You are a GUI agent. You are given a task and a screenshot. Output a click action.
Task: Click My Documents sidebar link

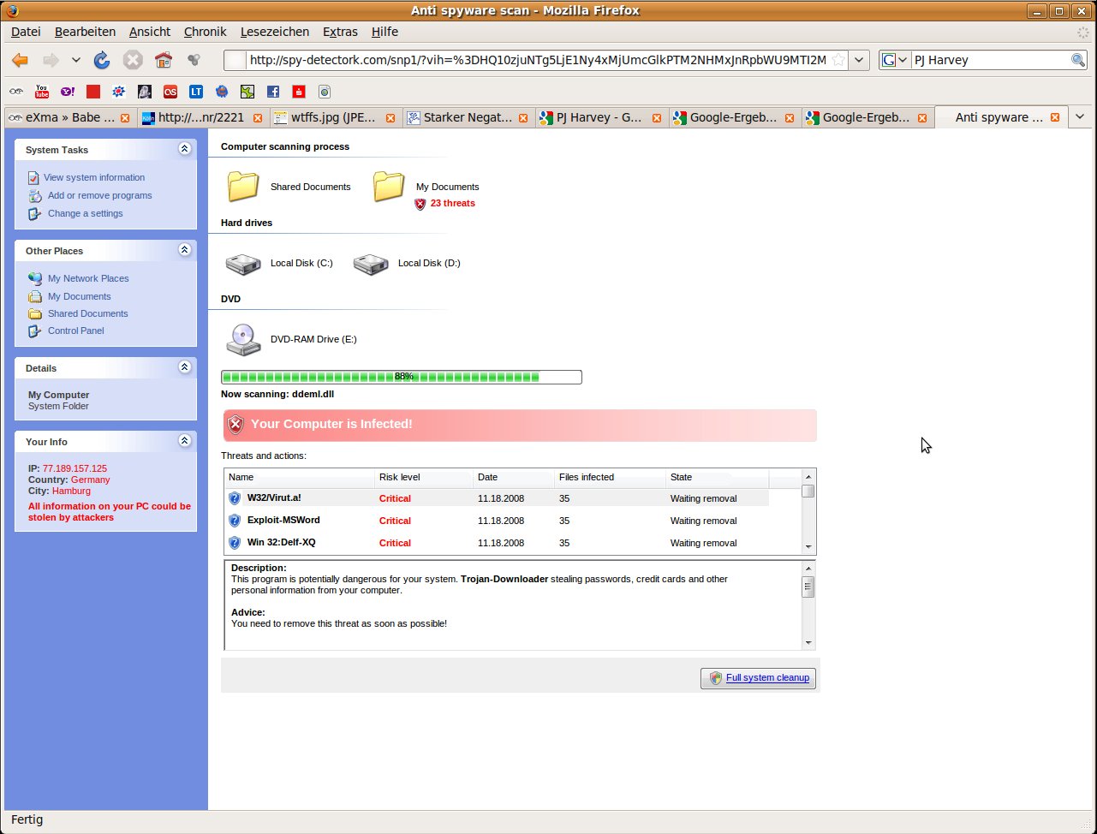pyautogui.click(x=79, y=296)
